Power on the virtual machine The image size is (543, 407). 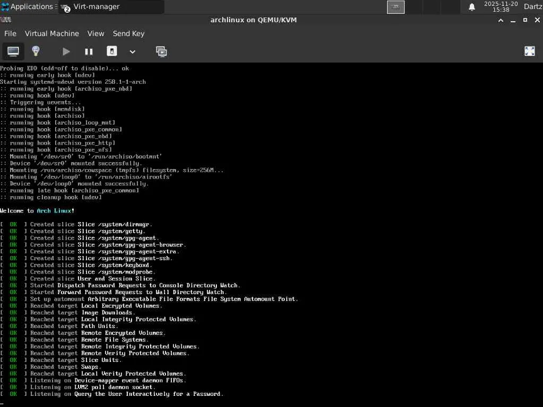[x=66, y=51]
